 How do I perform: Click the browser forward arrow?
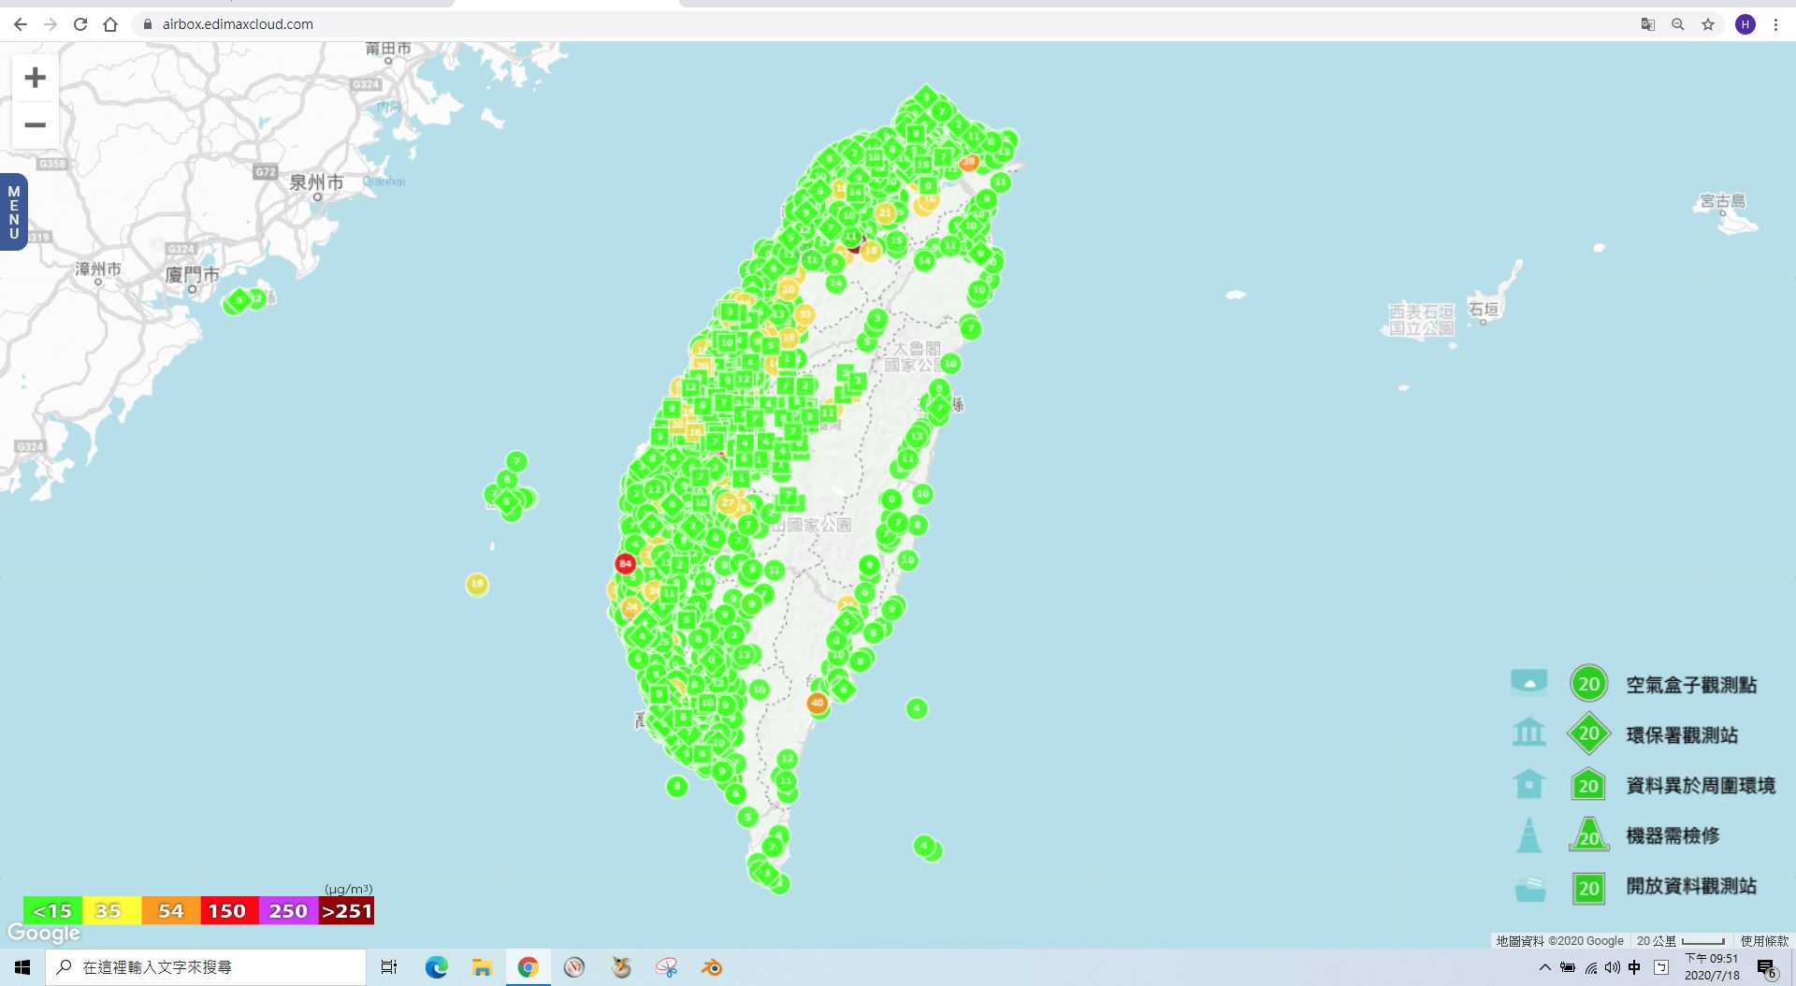(51, 24)
